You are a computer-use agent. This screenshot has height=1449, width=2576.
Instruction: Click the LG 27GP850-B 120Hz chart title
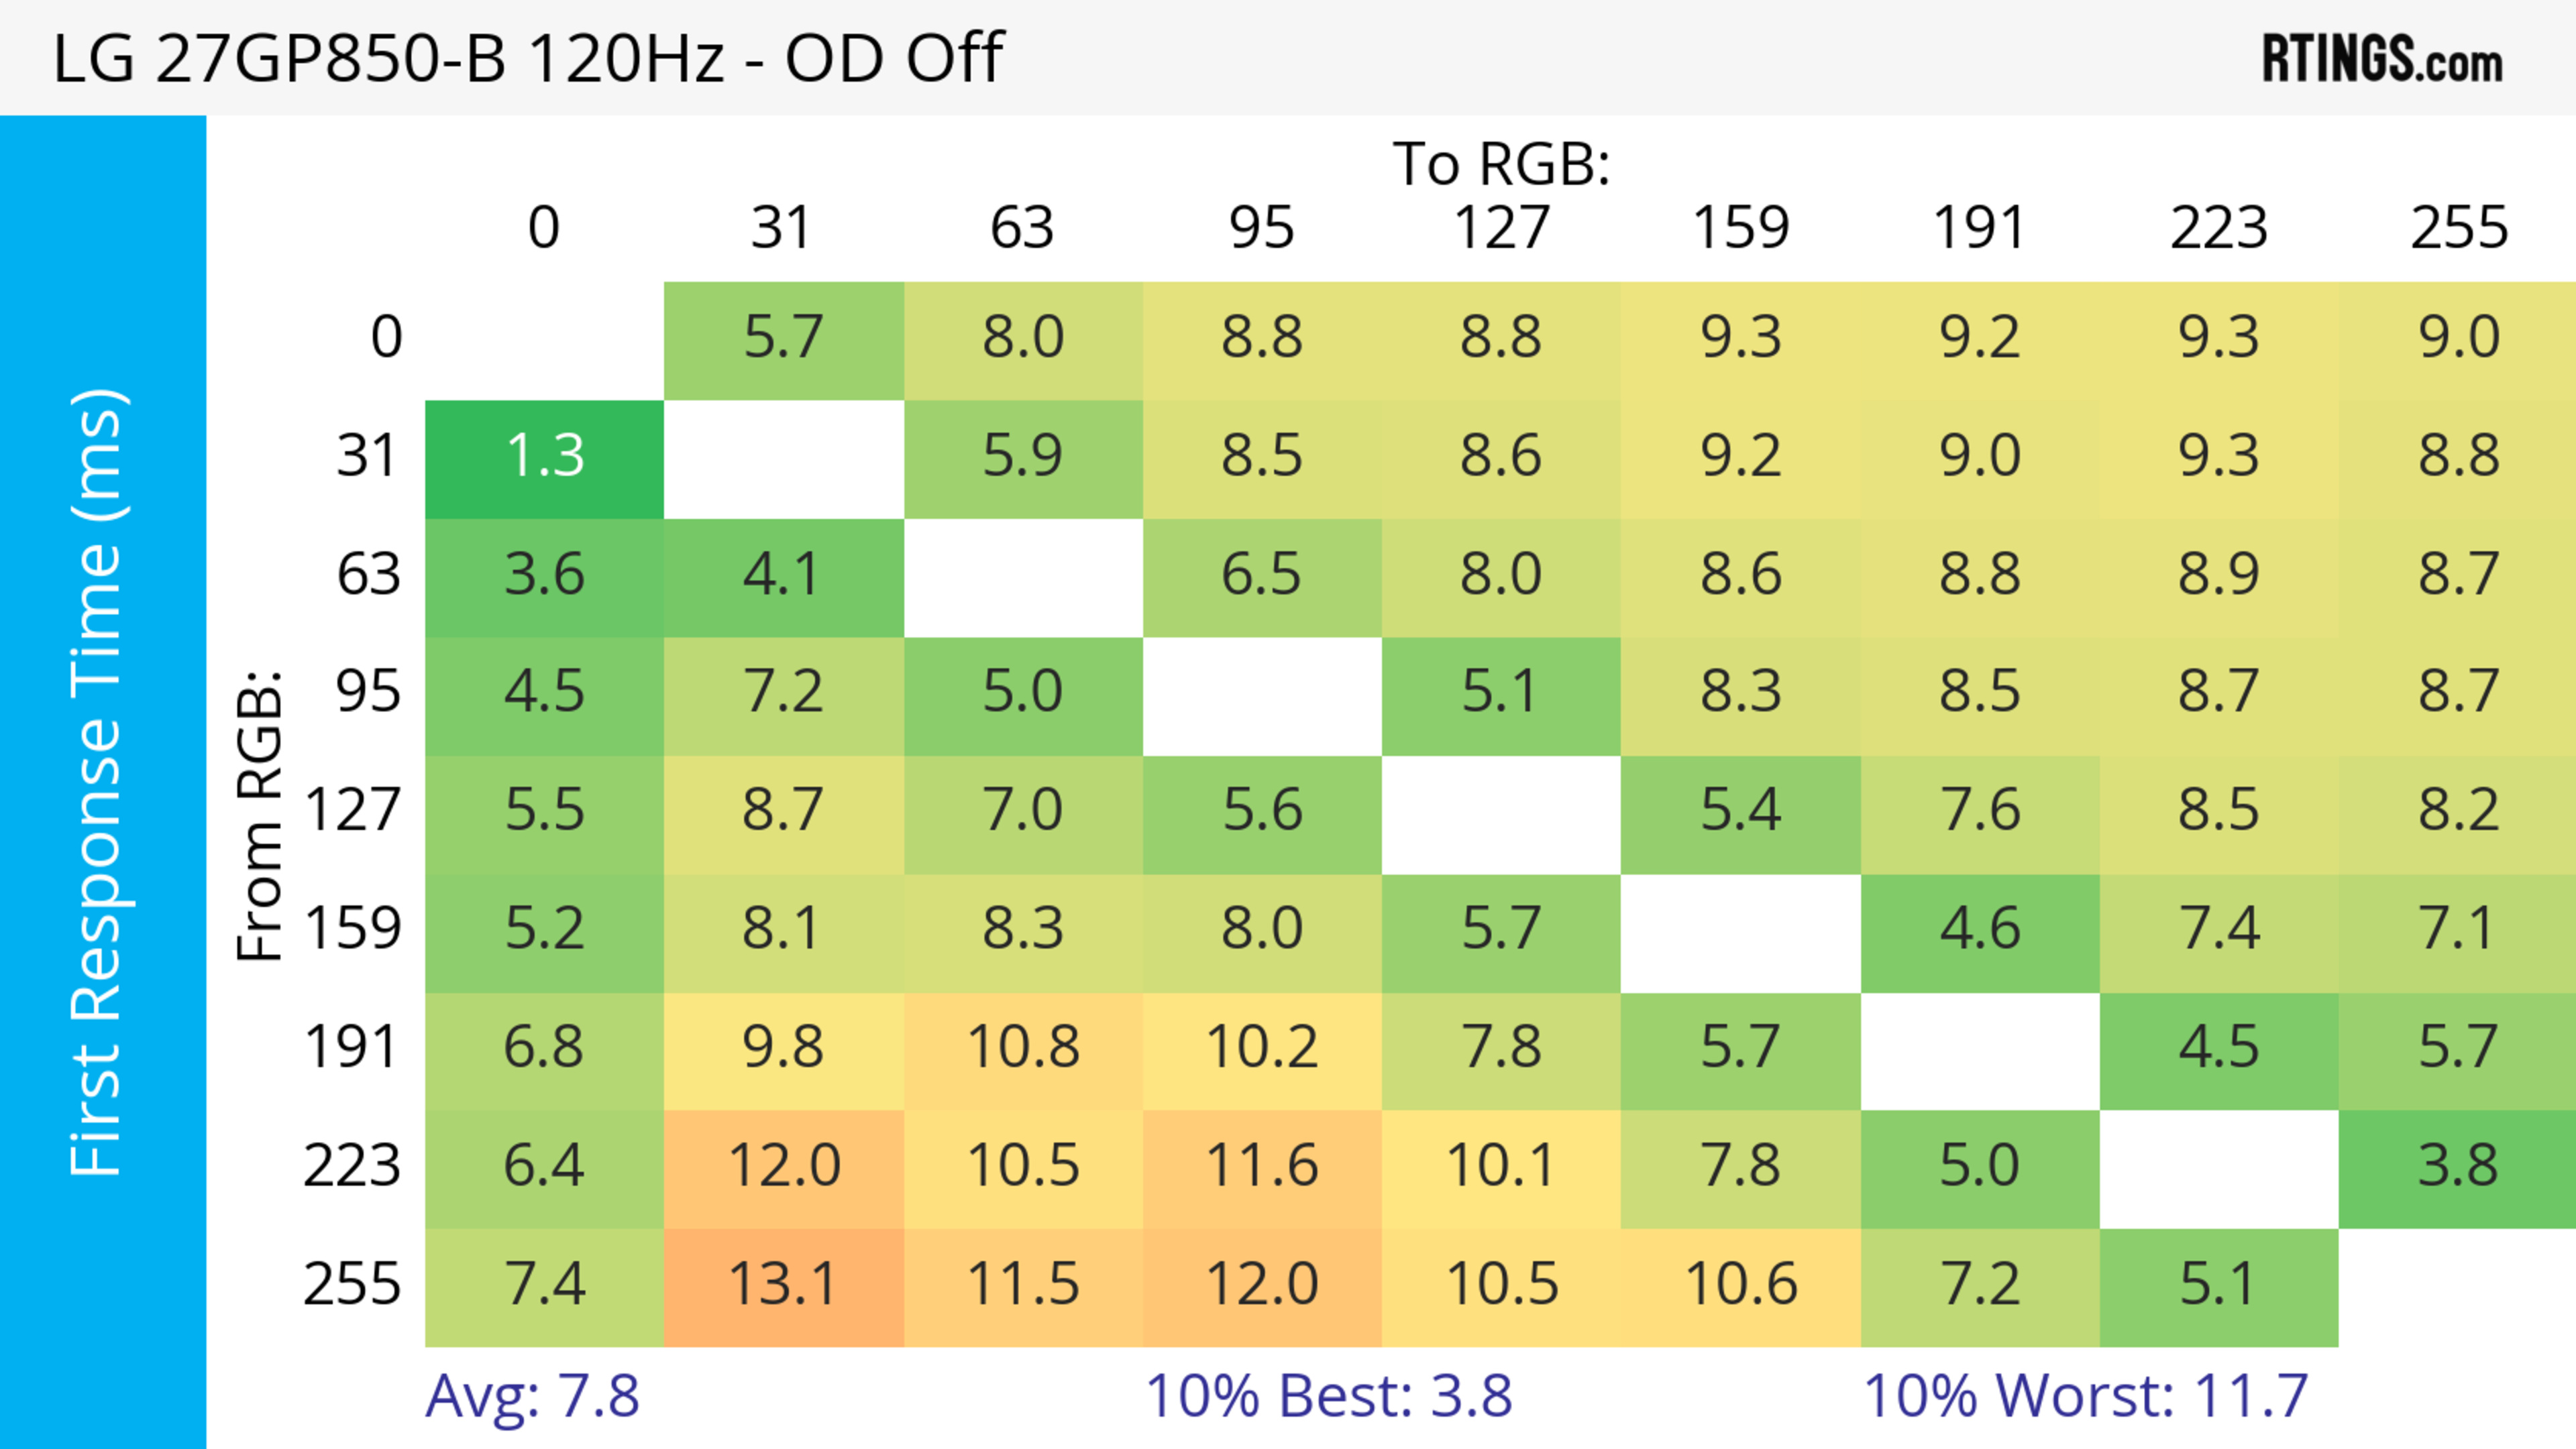click(528, 58)
